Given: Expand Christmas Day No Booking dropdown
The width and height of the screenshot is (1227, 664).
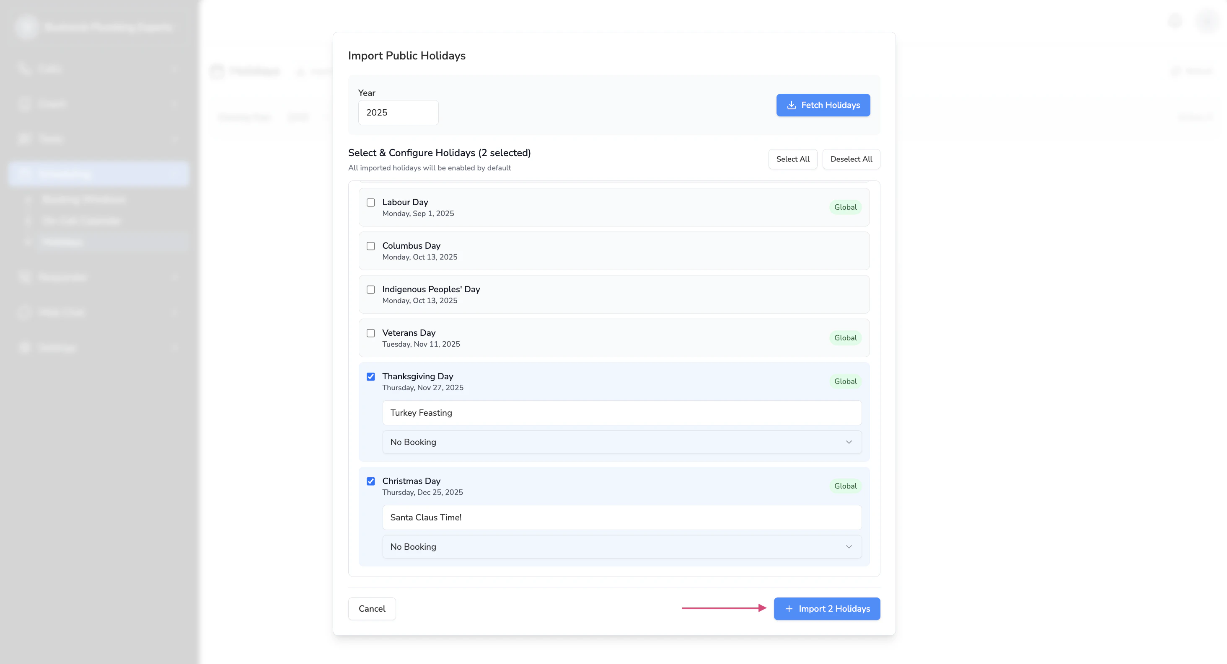Looking at the screenshot, I should click(x=621, y=547).
